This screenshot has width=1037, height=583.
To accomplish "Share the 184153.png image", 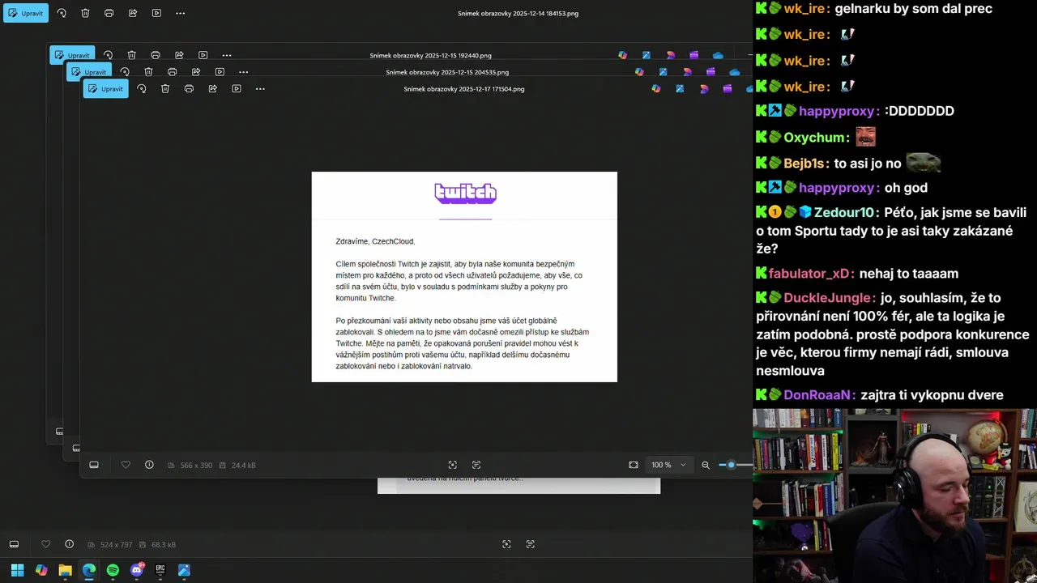I will [x=133, y=13].
